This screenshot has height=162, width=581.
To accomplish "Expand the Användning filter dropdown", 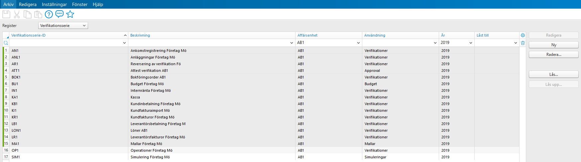I will [435, 43].
